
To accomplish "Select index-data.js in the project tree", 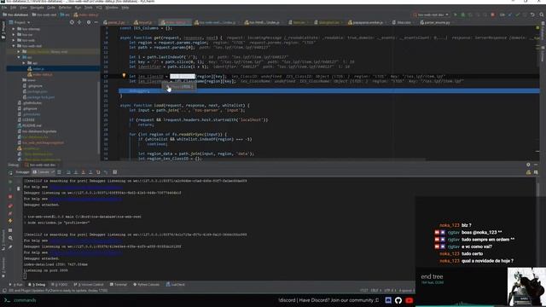I will (x=42, y=74).
